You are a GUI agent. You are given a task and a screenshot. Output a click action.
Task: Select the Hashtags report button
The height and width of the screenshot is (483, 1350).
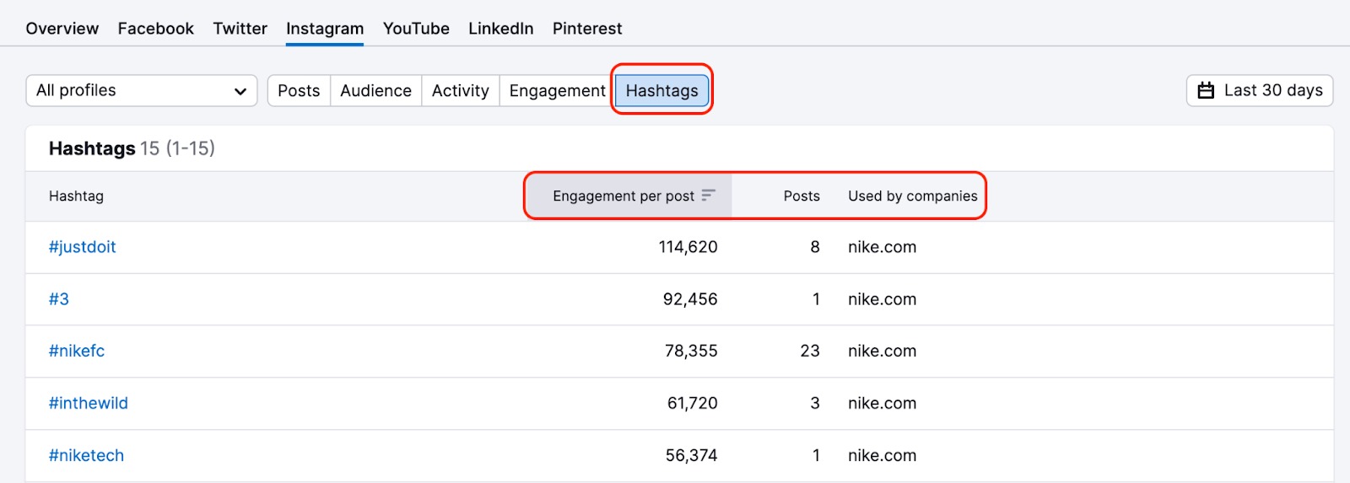point(661,90)
